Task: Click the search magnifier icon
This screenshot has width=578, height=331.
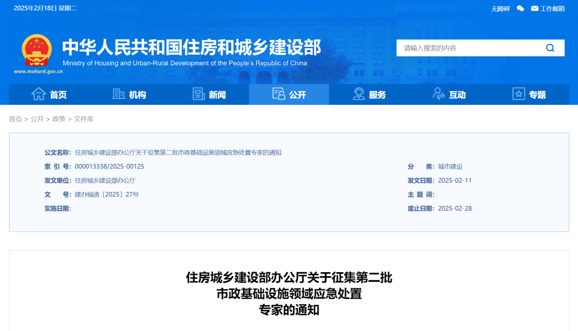Action: (x=550, y=48)
